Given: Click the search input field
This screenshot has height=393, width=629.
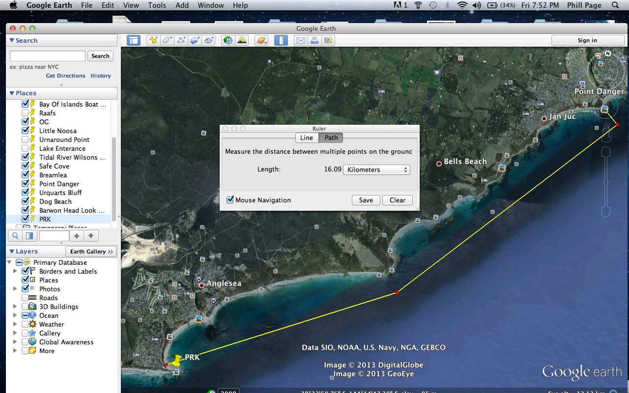Looking at the screenshot, I should (x=48, y=56).
